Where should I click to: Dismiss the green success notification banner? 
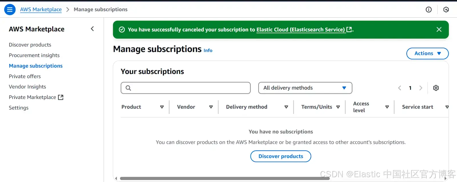click(x=439, y=29)
